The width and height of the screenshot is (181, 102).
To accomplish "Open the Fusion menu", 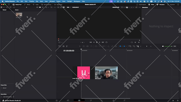I will (x=58, y=1).
